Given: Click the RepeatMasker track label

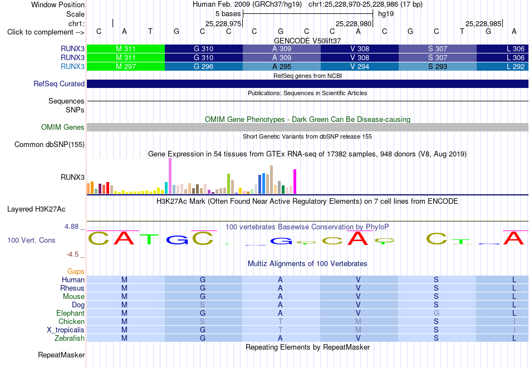Looking at the screenshot, I should pyautogui.click(x=61, y=355).
